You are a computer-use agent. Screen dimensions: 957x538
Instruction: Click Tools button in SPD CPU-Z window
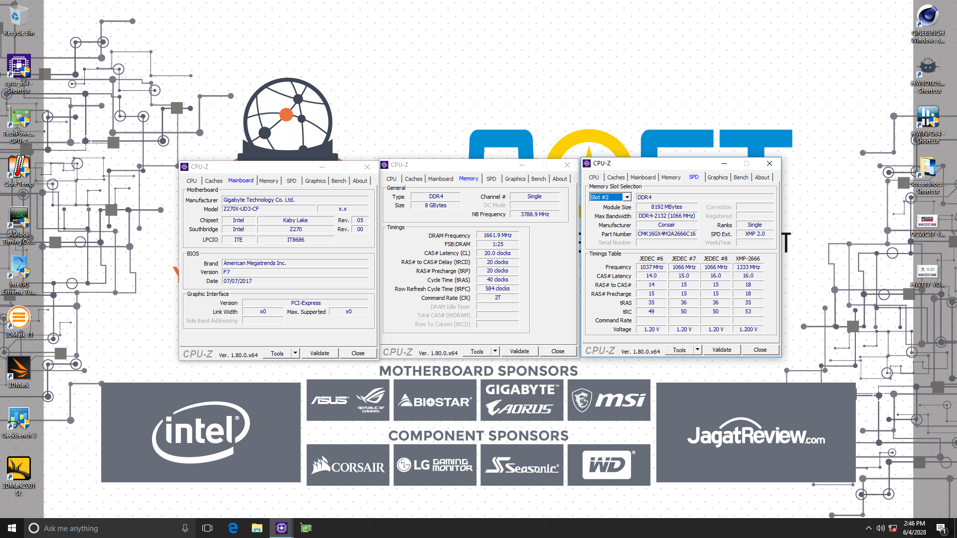679,350
